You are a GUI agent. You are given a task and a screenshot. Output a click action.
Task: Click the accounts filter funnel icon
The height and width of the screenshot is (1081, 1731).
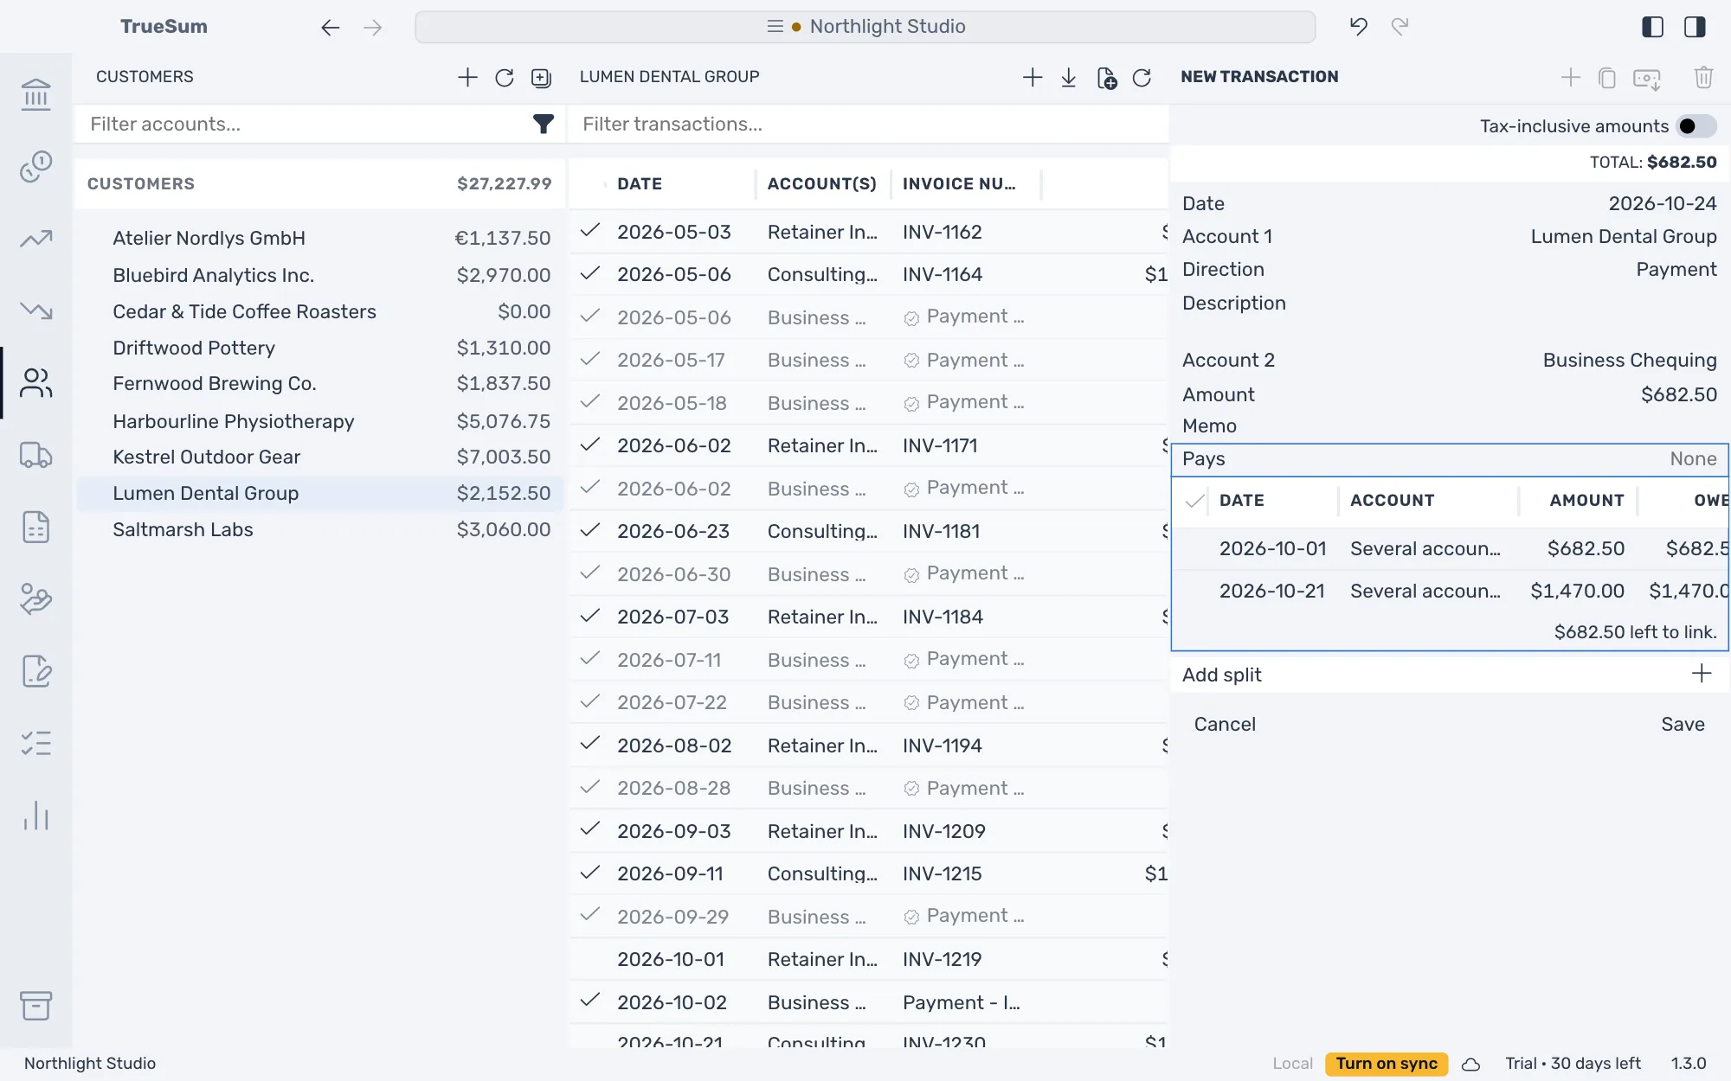pos(543,125)
